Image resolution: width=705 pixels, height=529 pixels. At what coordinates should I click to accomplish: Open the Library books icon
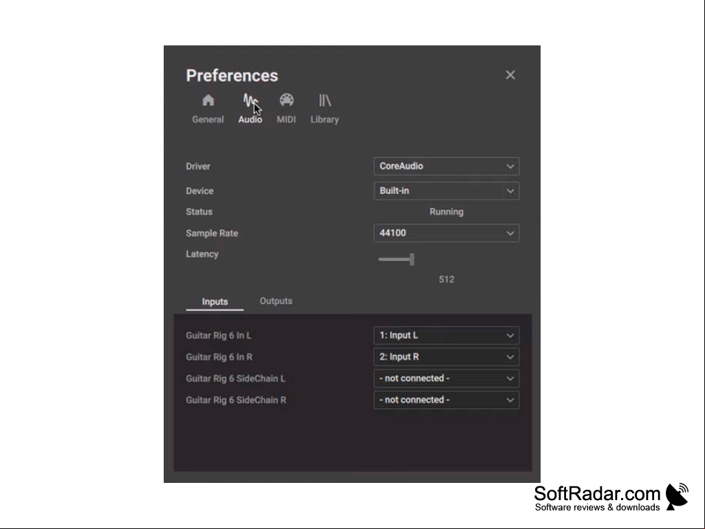coord(325,100)
